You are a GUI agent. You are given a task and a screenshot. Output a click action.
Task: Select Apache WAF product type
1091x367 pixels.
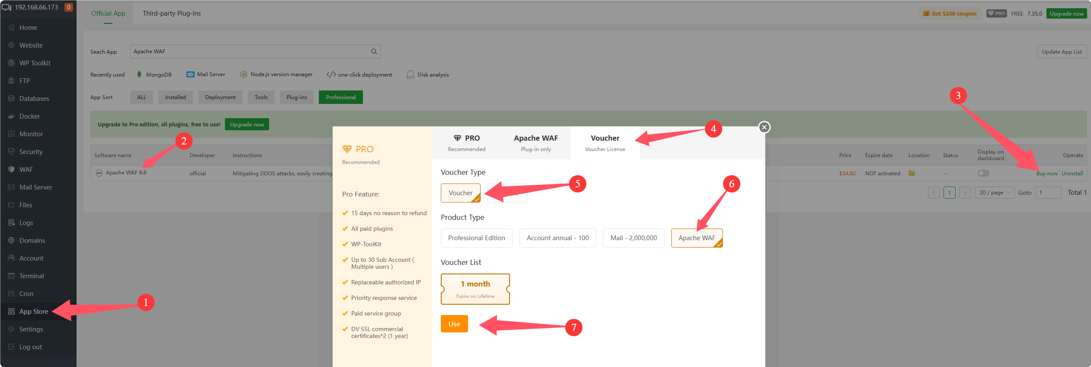(x=697, y=238)
